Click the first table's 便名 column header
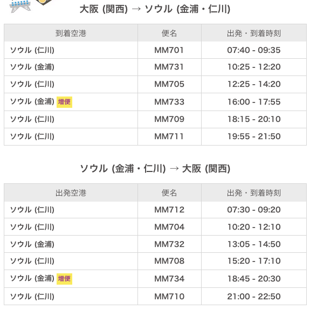310x310 pixels. 169,33
